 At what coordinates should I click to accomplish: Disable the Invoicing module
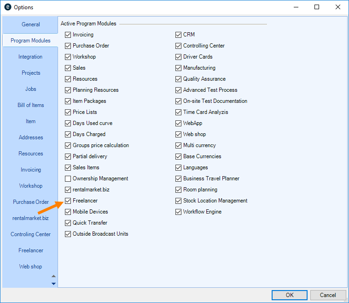click(68, 35)
